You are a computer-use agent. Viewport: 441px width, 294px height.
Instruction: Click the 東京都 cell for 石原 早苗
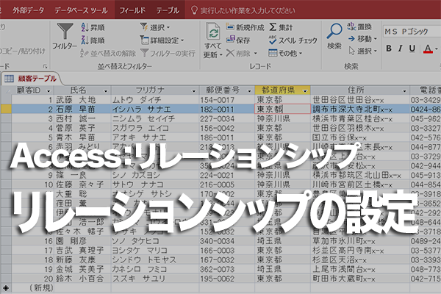tap(282, 110)
